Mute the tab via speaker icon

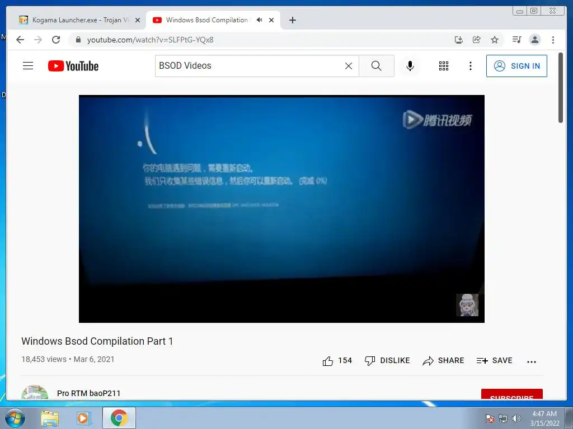click(259, 20)
